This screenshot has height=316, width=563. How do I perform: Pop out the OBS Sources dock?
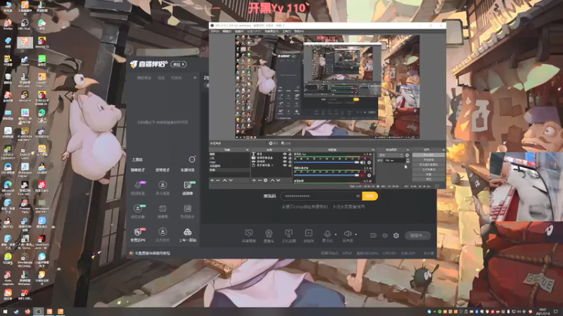[x=289, y=150]
